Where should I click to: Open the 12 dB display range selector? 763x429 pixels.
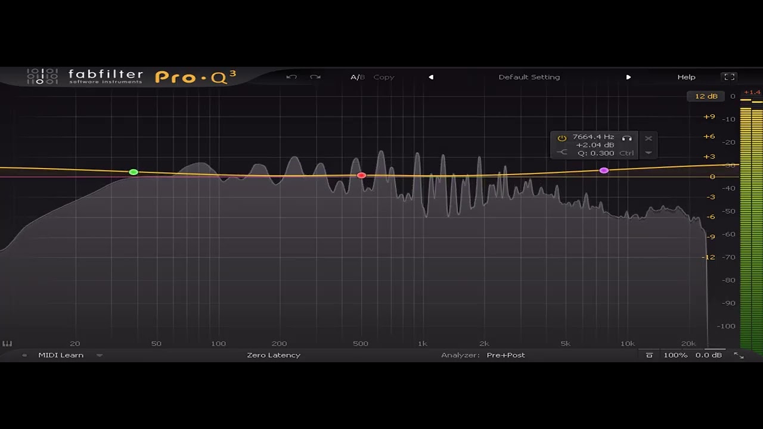point(706,96)
